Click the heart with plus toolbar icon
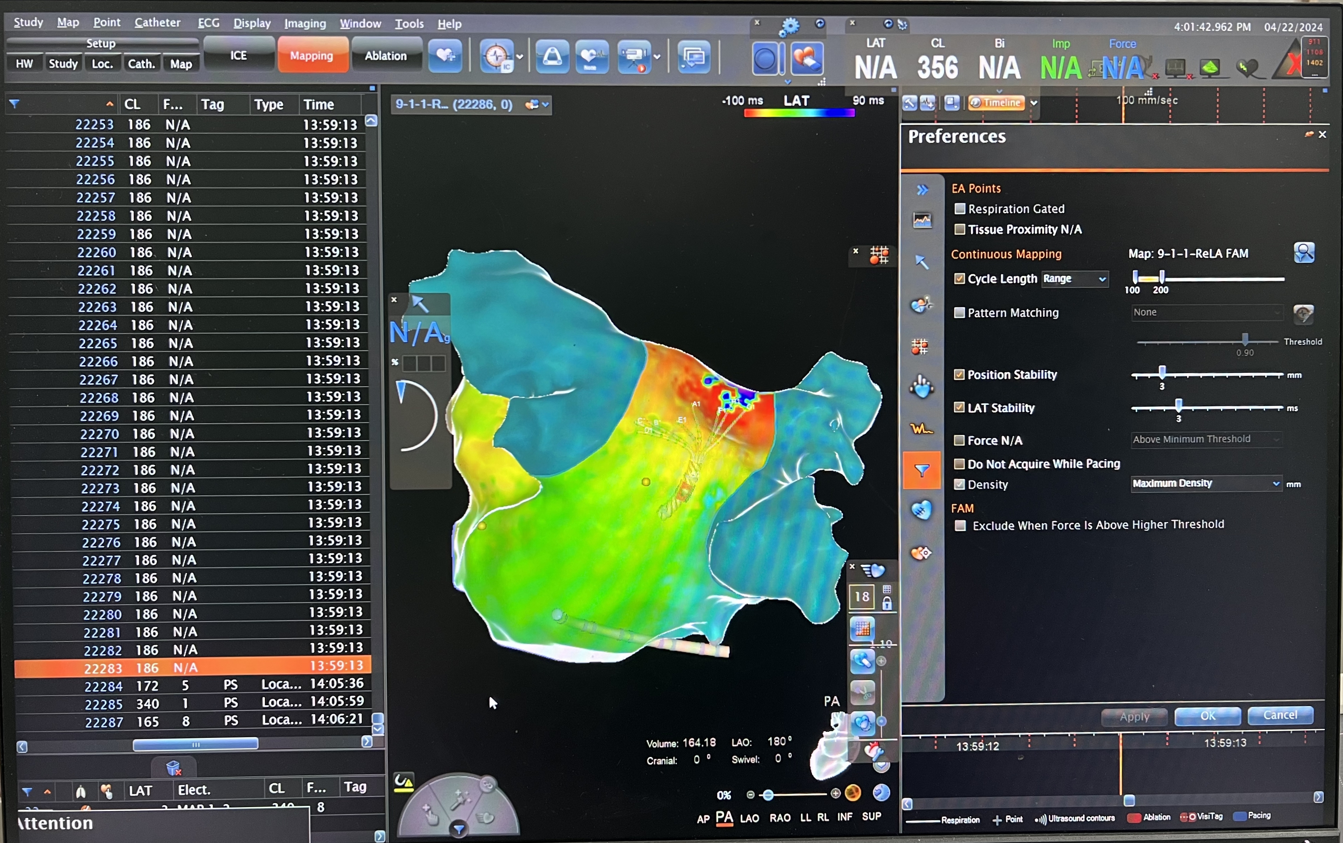 click(445, 56)
